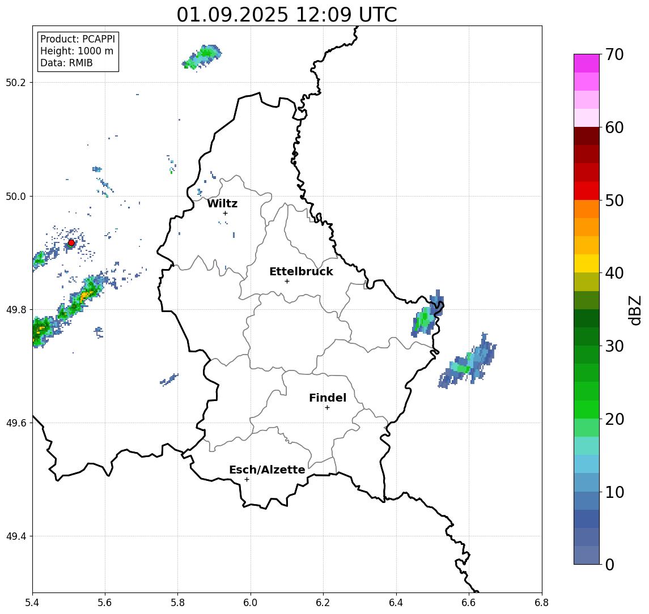This screenshot has height=614, width=649.
Task: Click the Esch/Alzette station cross marker
Action: (247, 480)
